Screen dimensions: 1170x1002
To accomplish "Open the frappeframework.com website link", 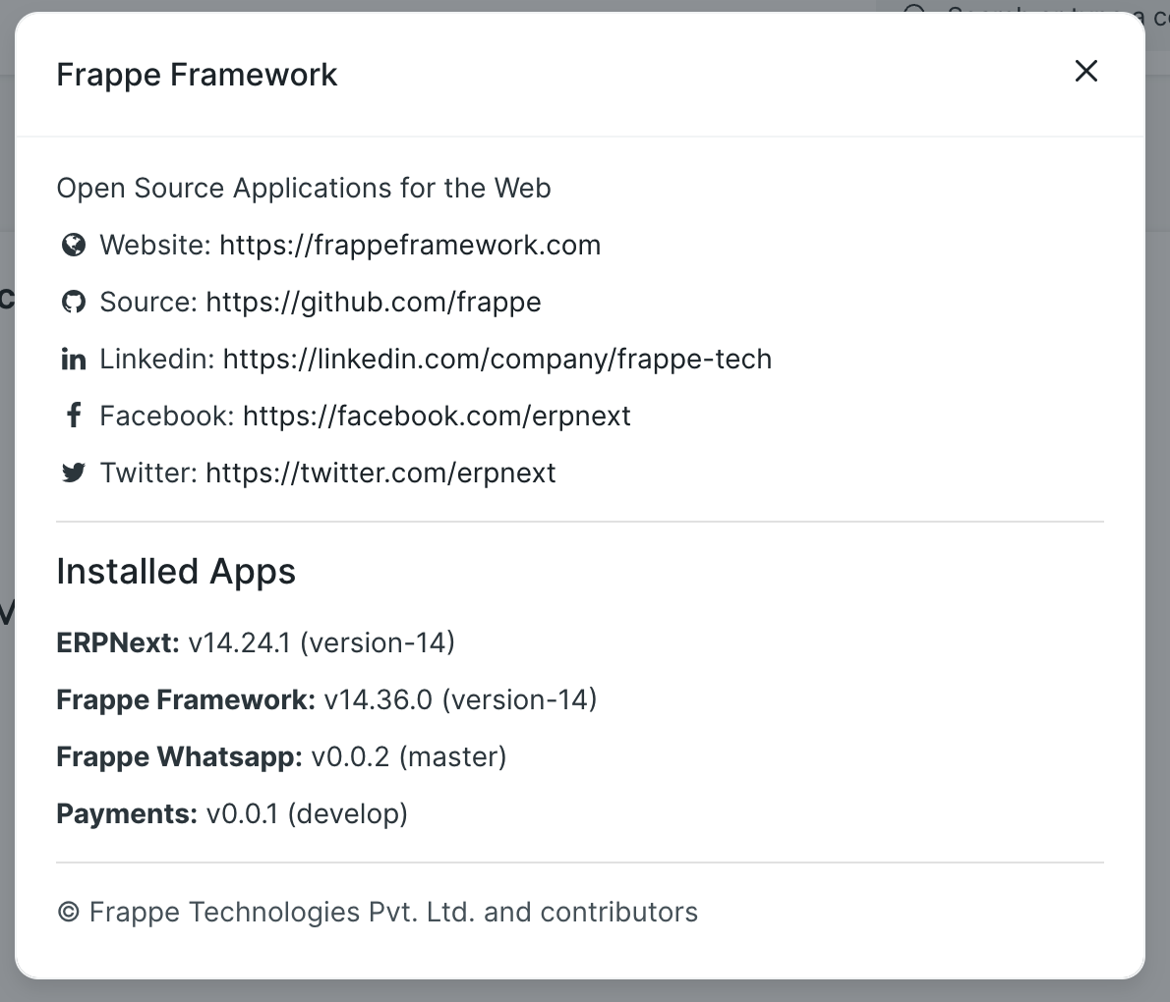I will pos(410,246).
